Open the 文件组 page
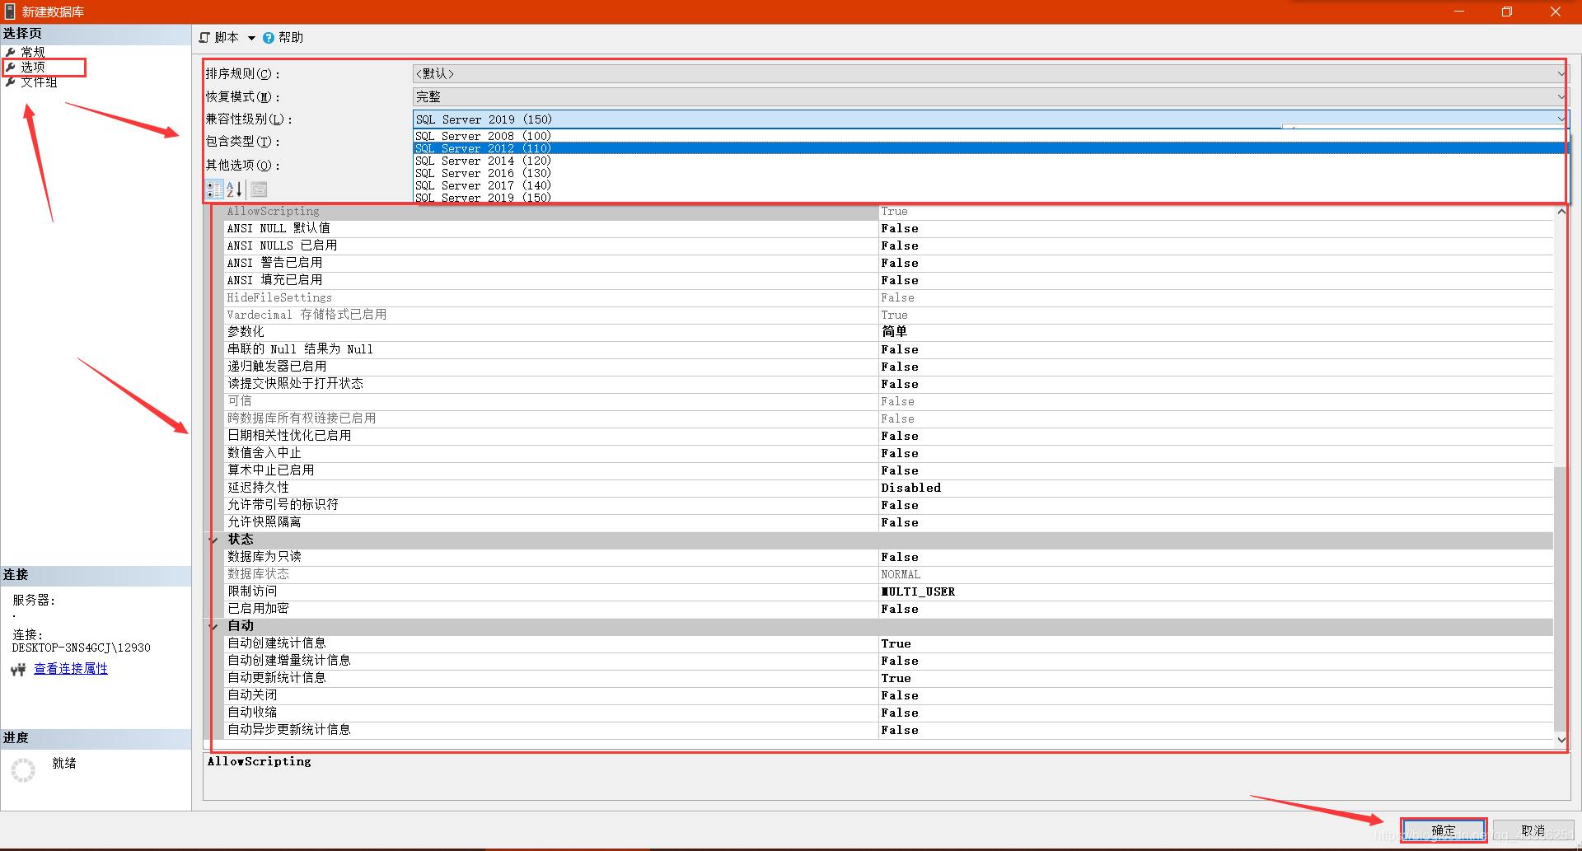Viewport: 1582px width, 851px height. pos(38,82)
